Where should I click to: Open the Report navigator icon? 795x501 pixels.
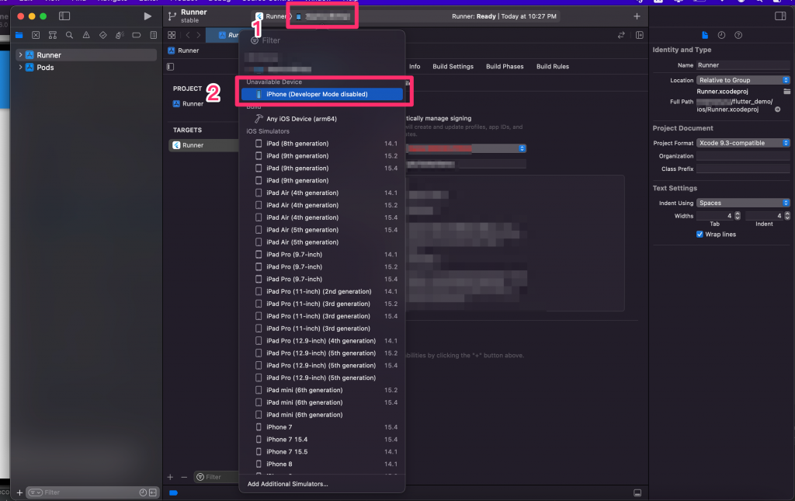tap(153, 35)
